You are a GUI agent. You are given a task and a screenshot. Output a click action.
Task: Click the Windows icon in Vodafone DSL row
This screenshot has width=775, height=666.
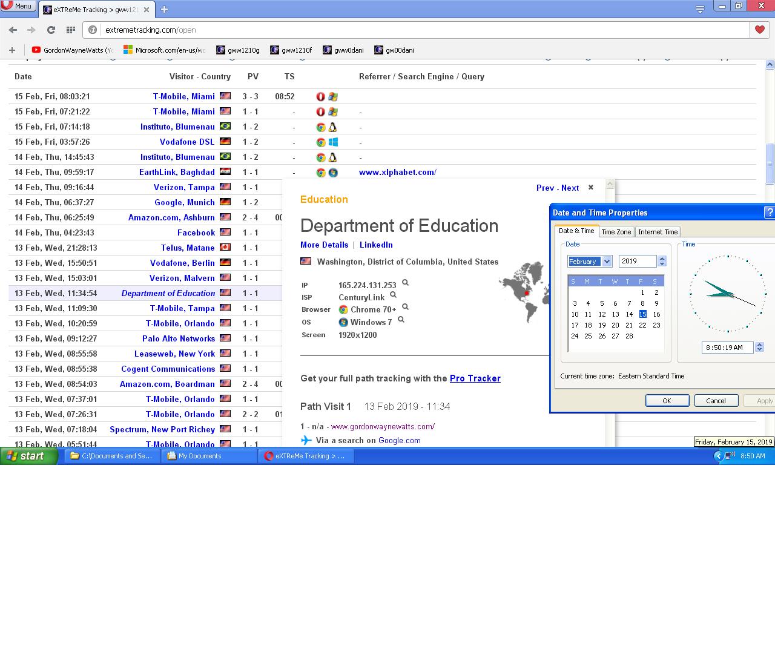tap(333, 142)
